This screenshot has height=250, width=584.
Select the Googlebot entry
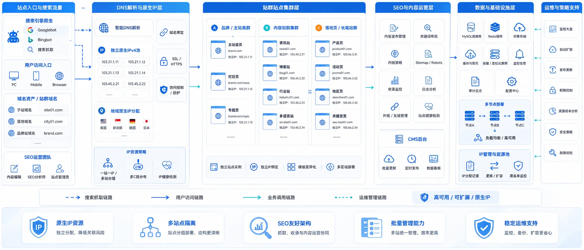point(46,30)
